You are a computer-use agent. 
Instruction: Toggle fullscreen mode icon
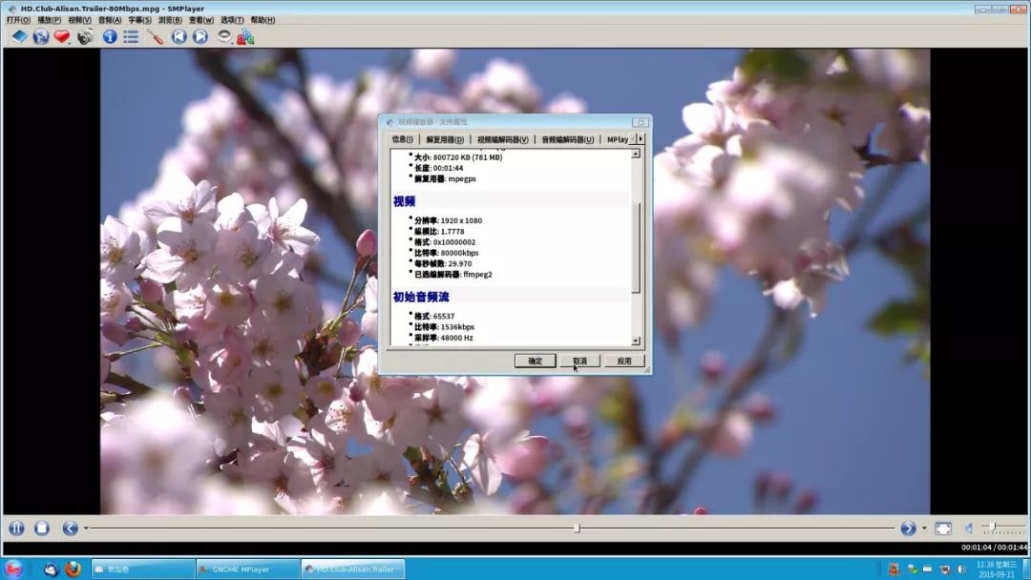click(x=942, y=528)
